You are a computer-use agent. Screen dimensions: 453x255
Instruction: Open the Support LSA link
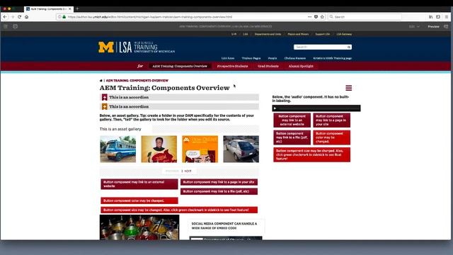coord(323,34)
